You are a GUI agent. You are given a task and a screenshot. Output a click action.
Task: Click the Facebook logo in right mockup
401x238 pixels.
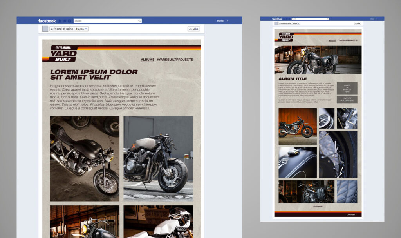277,19
